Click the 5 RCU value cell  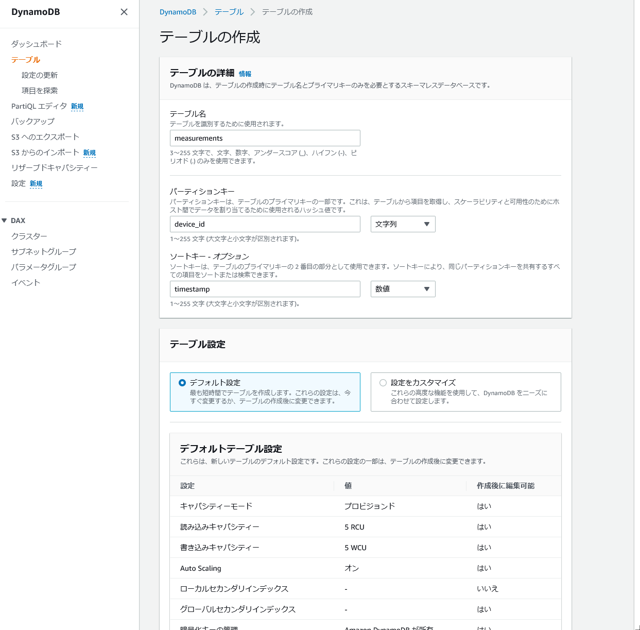tap(355, 527)
